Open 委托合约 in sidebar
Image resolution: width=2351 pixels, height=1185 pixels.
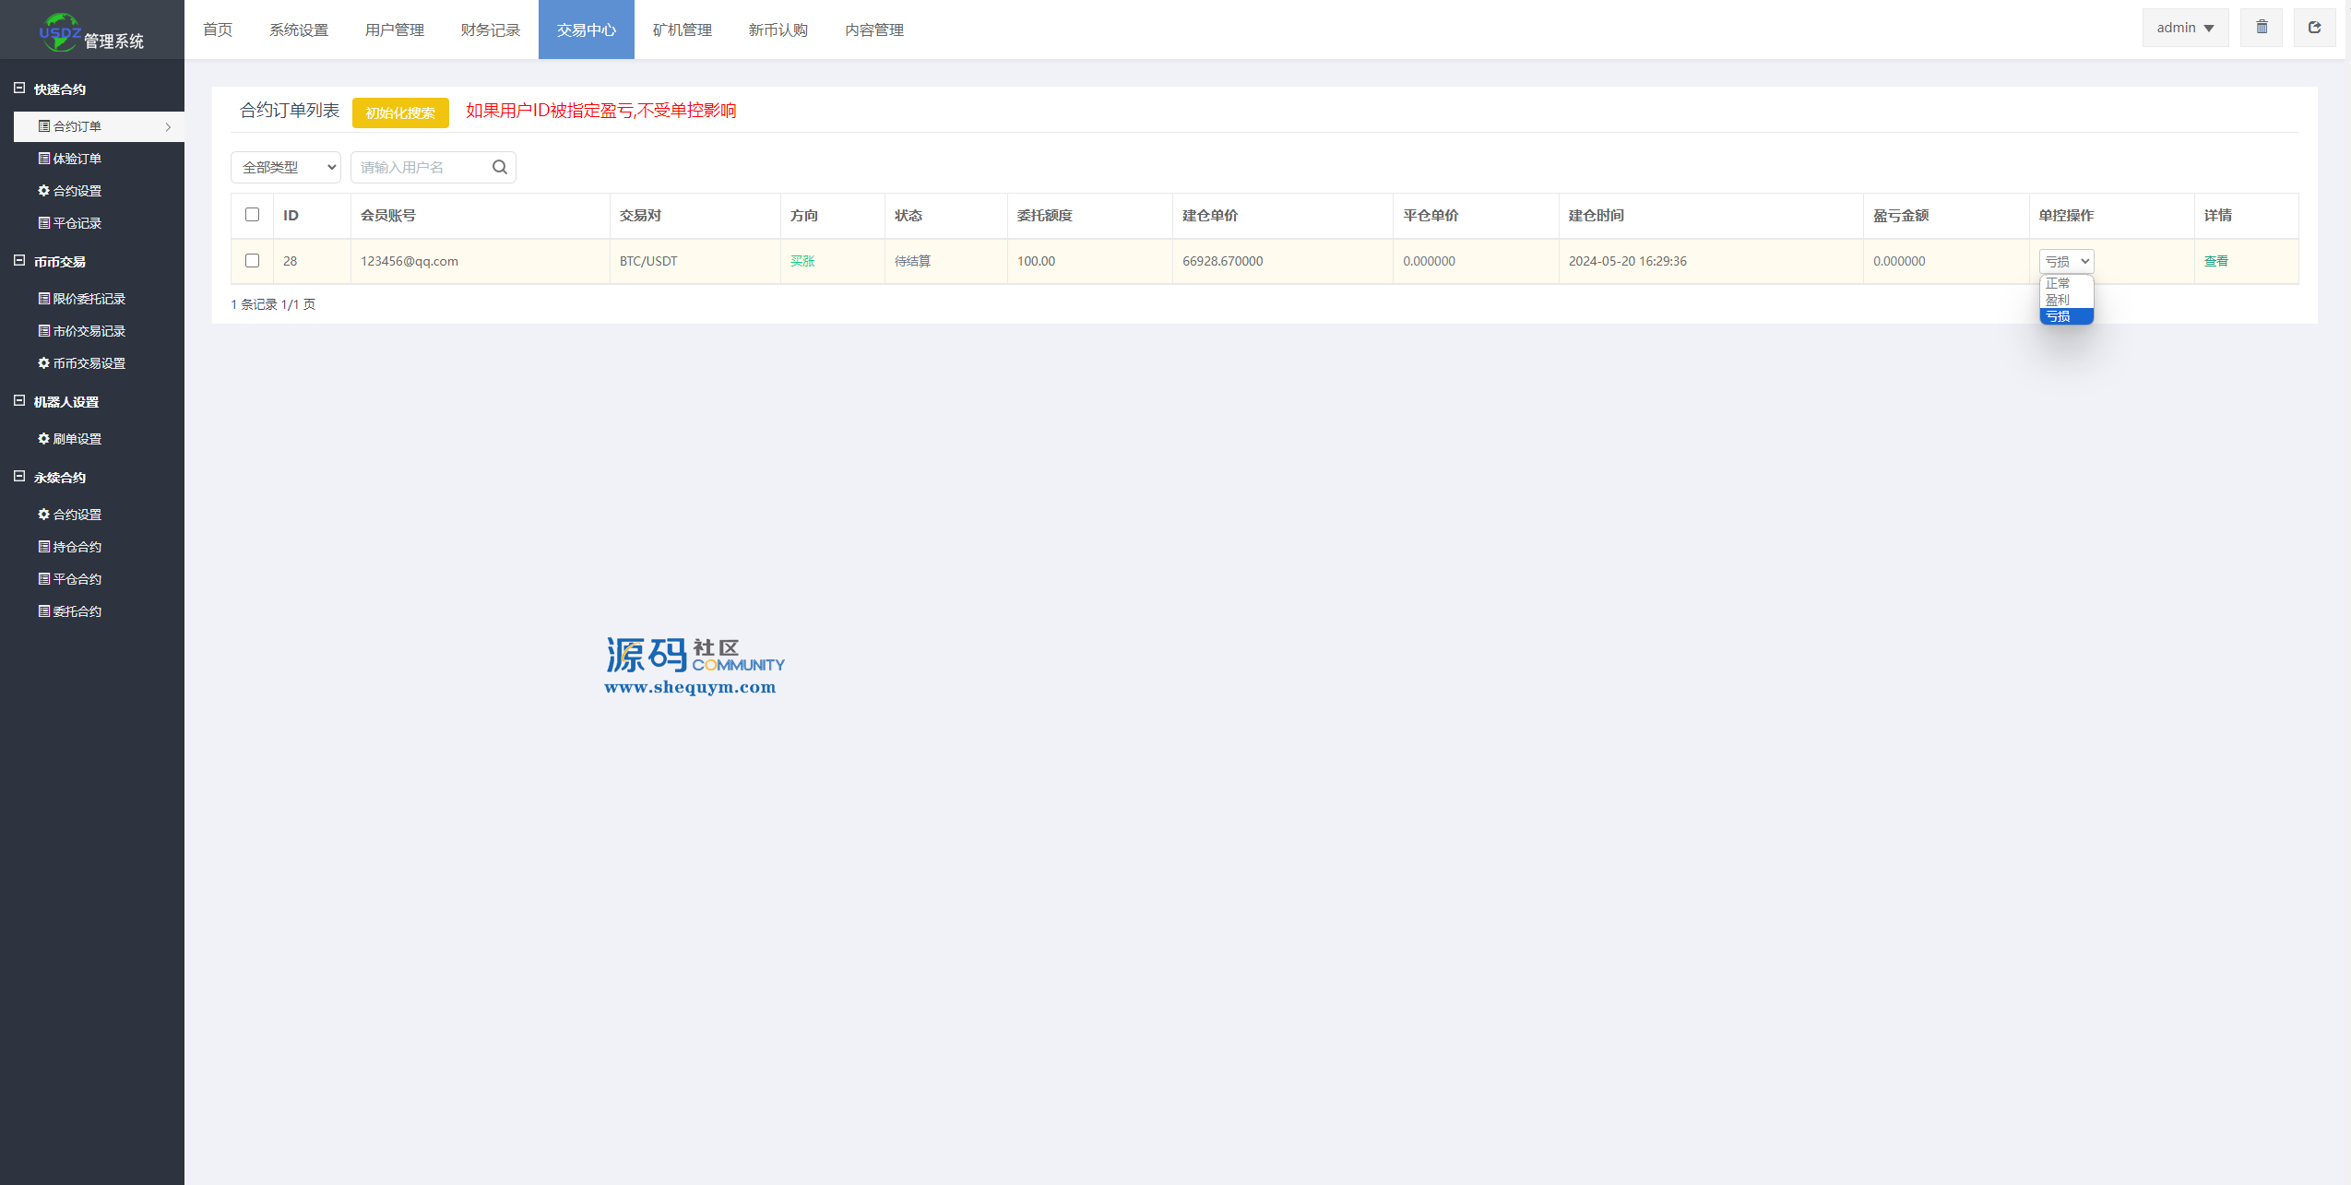pos(70,611)
